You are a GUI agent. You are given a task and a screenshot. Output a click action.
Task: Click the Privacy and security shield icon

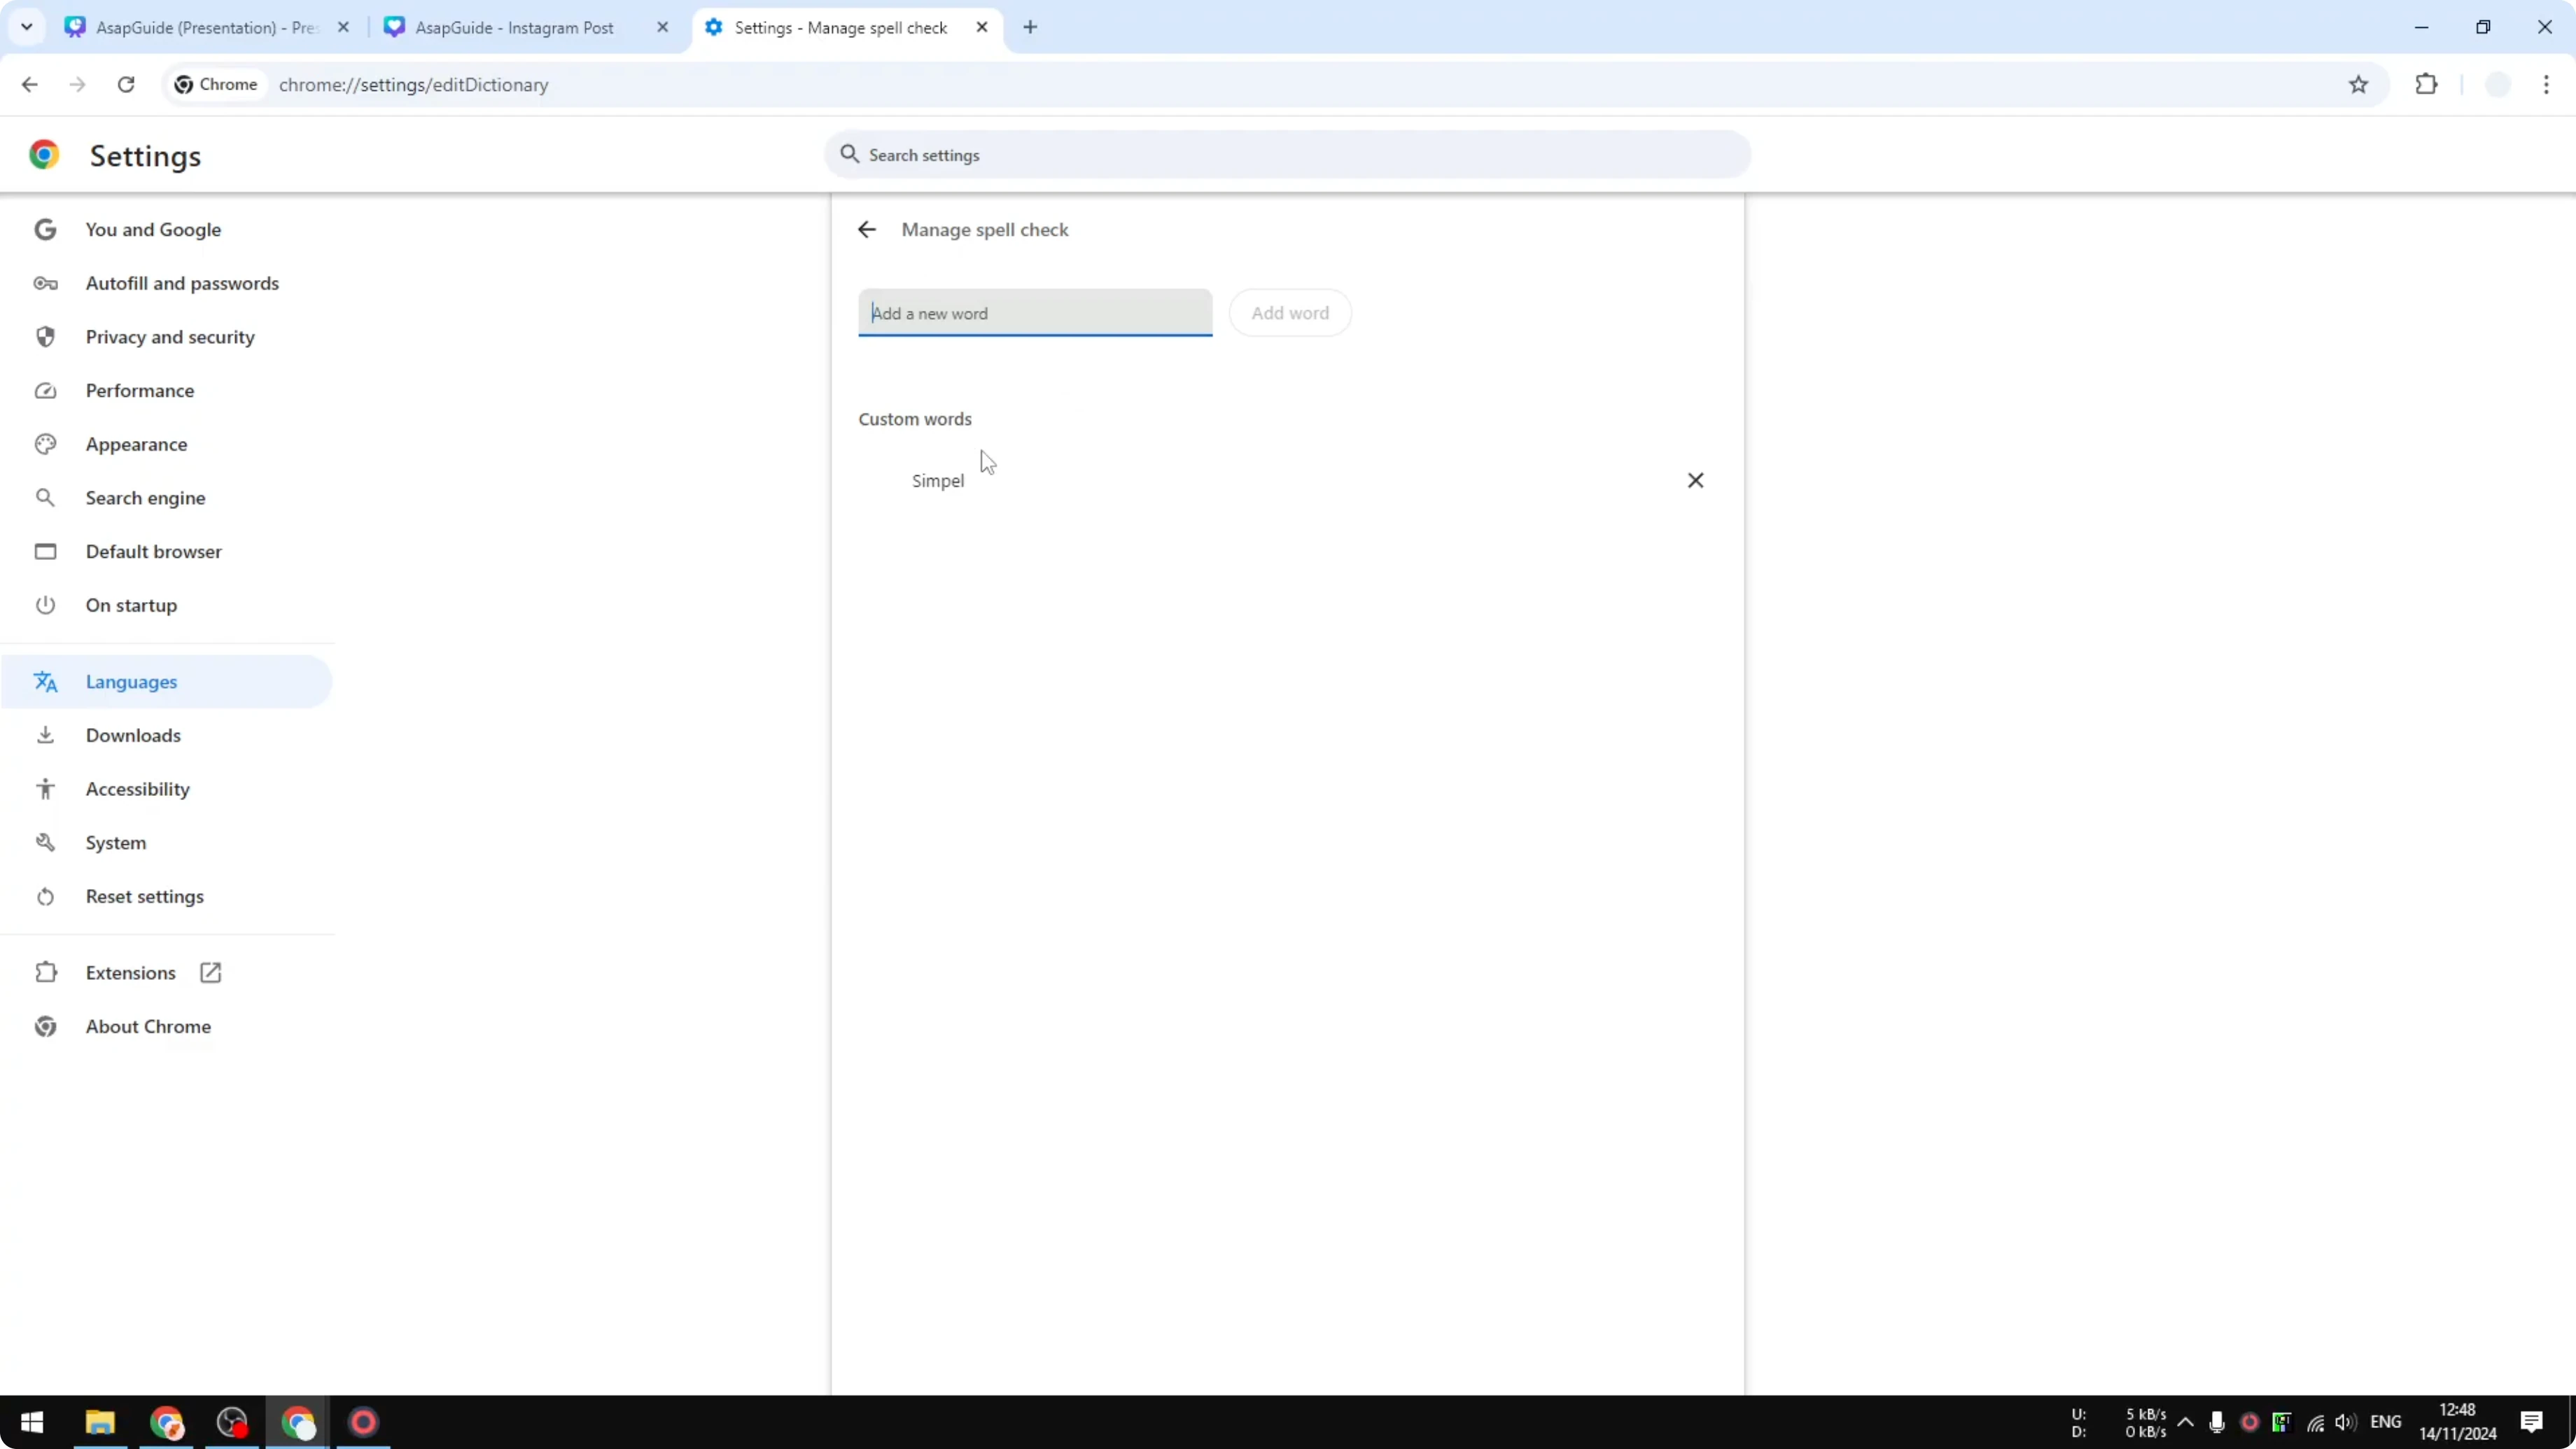46,337
